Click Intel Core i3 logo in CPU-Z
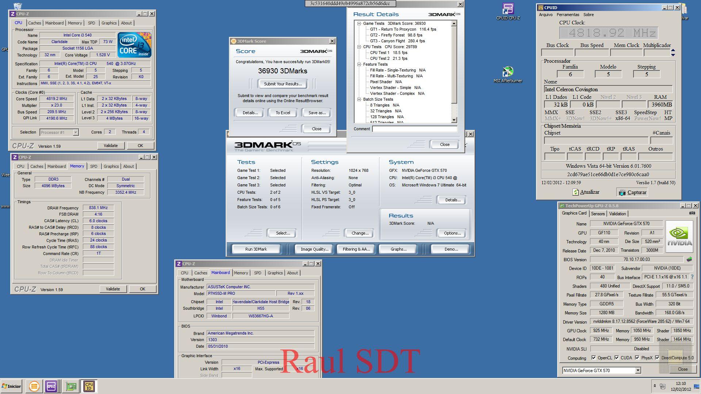 coord(134,45)
